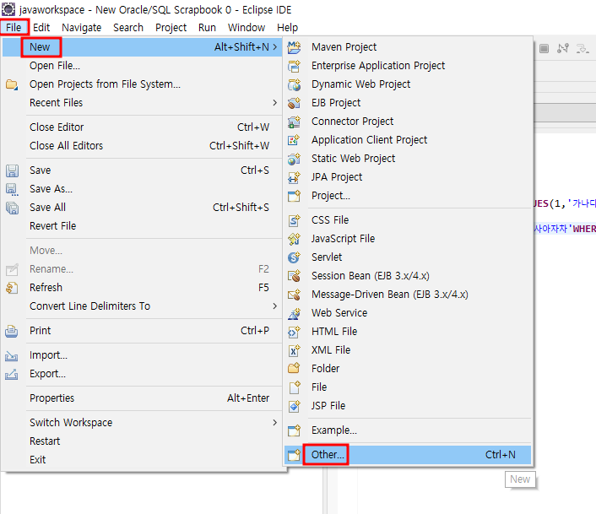596x514 pixels.
Task: Click the Import icon
Action: coord(12,355)
